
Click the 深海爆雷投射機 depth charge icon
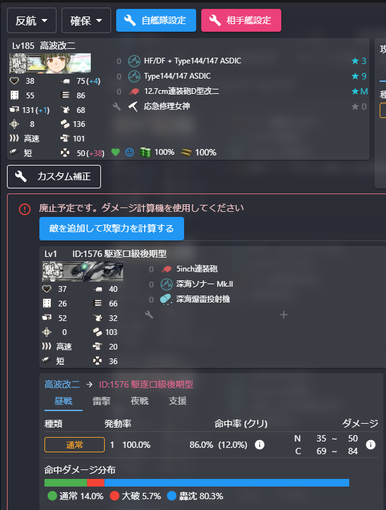166,299
